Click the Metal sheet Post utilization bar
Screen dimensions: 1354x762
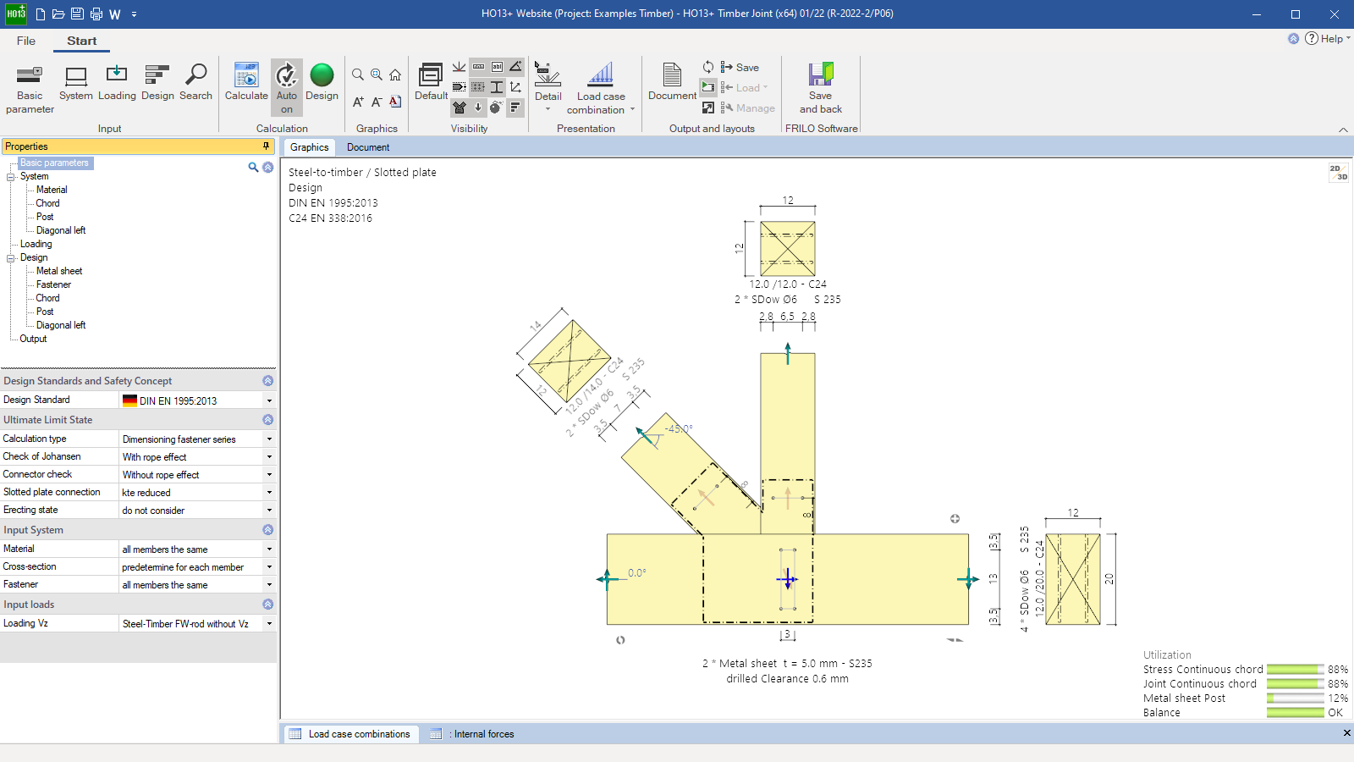(1295, 698)
